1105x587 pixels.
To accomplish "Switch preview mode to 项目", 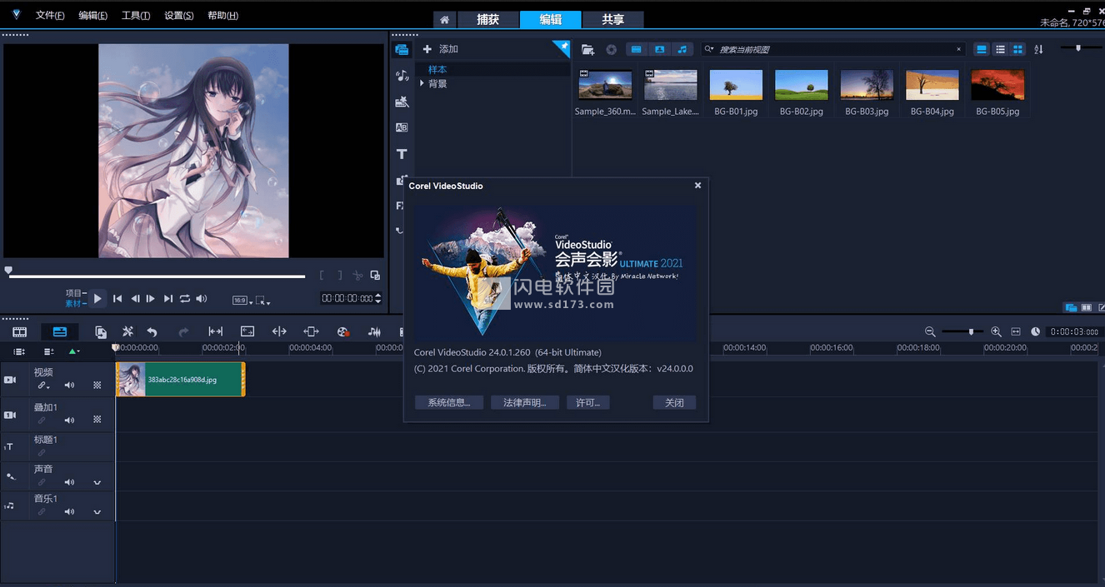I will pos(74,293).
